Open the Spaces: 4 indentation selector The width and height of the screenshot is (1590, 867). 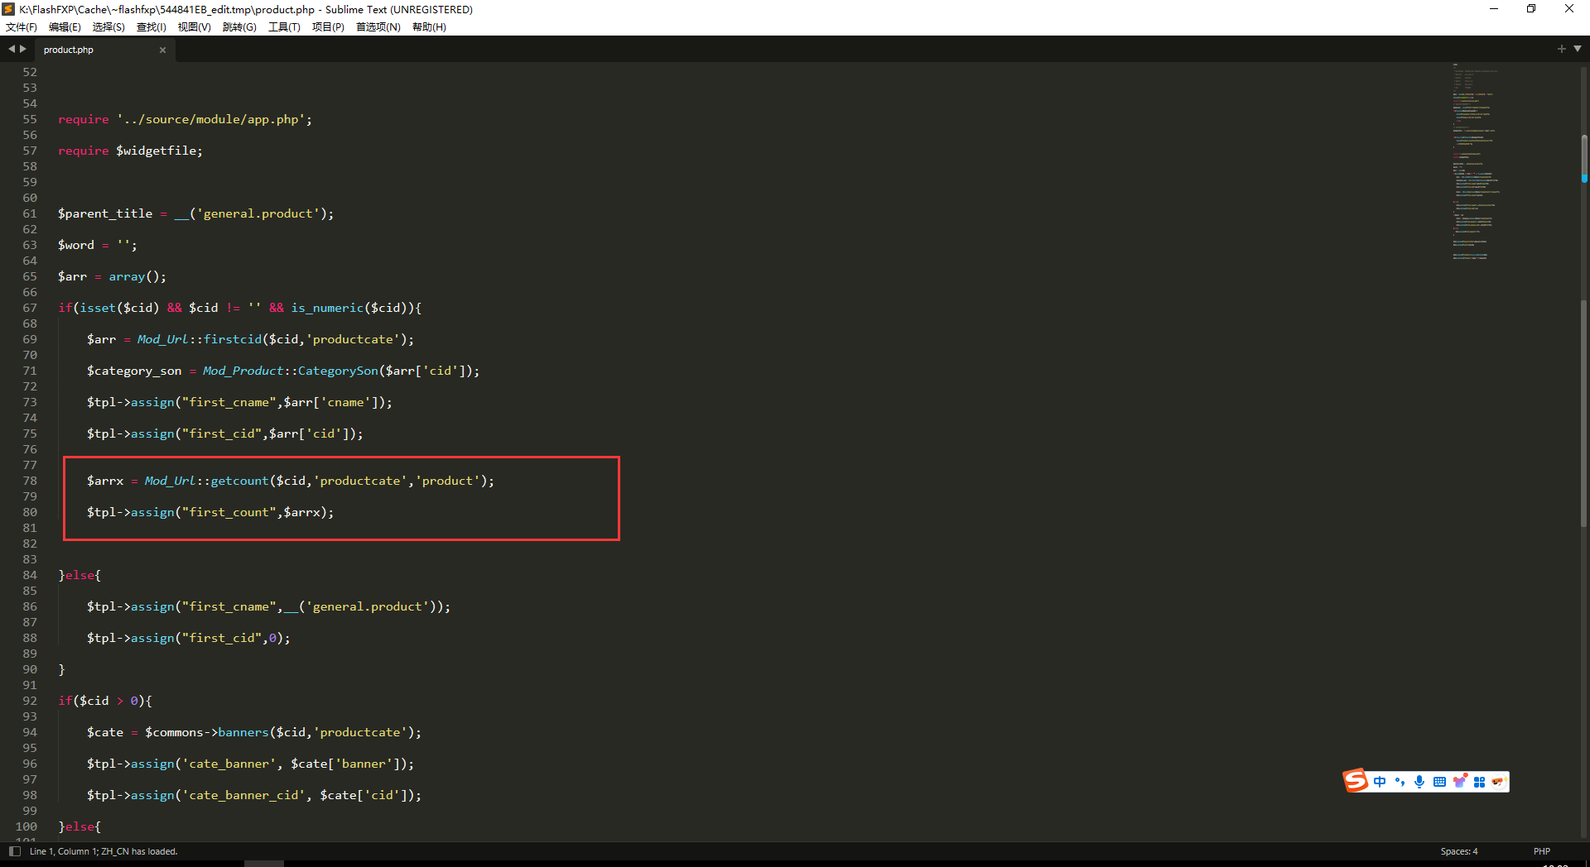1458,851
